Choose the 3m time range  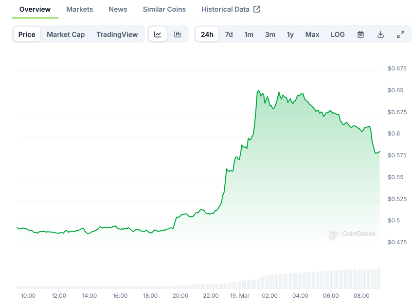(x=270, y=34)
